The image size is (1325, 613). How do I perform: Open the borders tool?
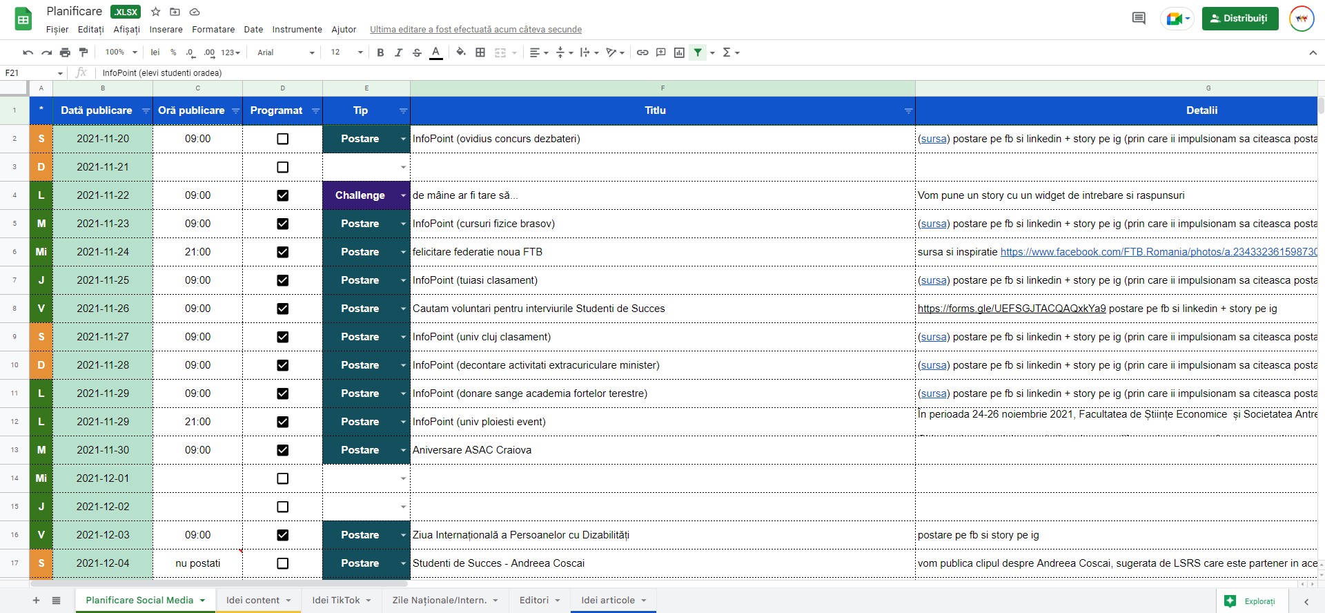point(480,52)
